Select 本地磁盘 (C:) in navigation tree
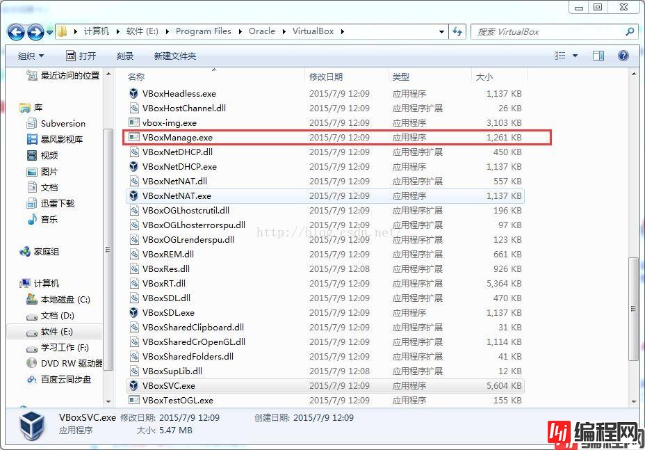 [65, 299]
